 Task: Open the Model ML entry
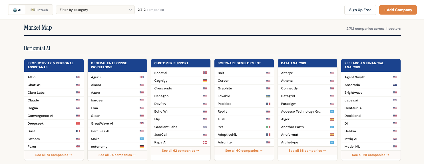pos(371,147)
